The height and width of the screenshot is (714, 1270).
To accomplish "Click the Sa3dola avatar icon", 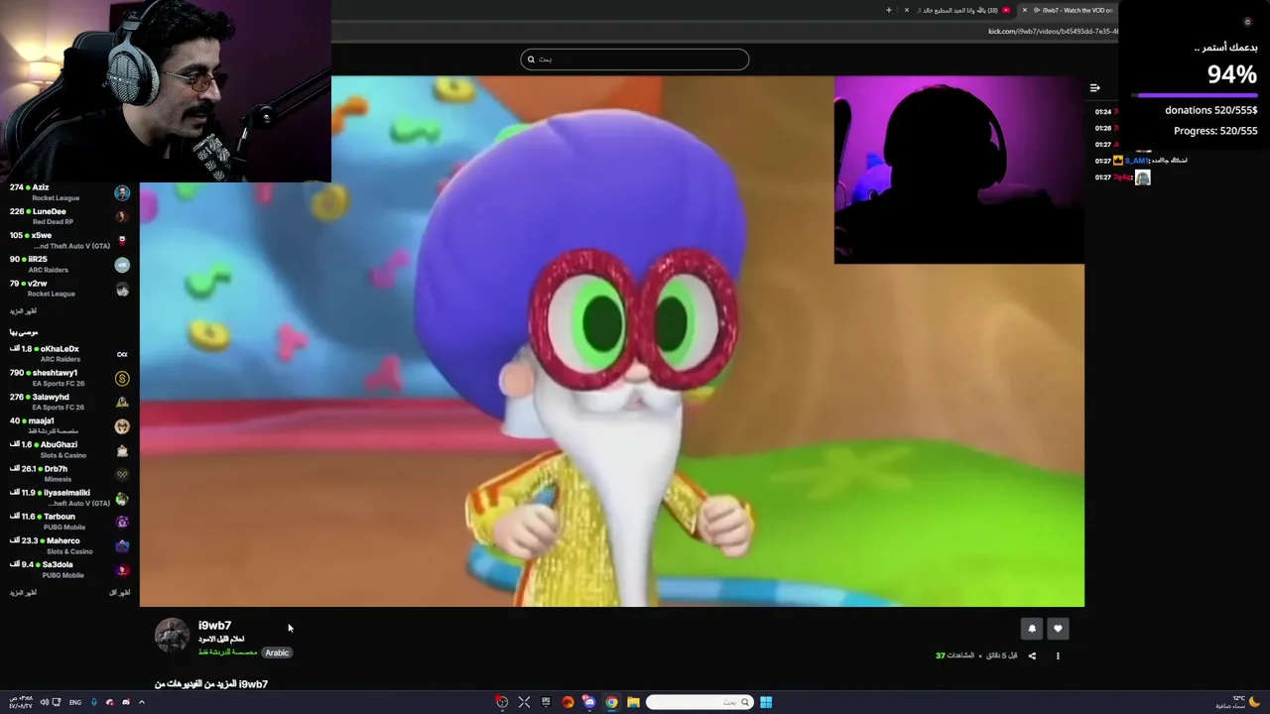I will (x=122, y=570).
